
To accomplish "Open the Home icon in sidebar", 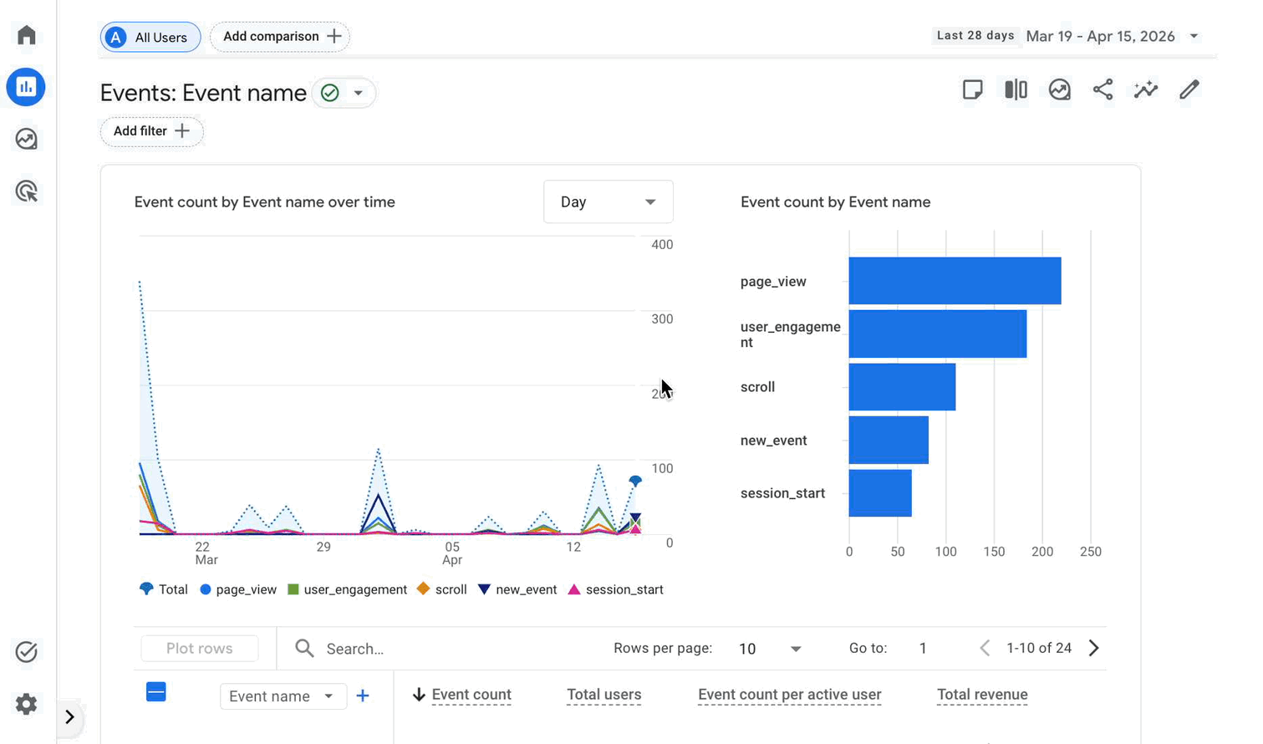I will pos(27,35).
